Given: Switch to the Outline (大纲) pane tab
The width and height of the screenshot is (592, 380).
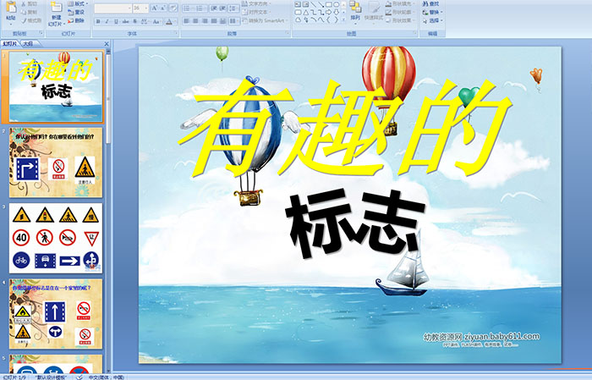Looking at the screenshot, I should click(x=28, y=42).
